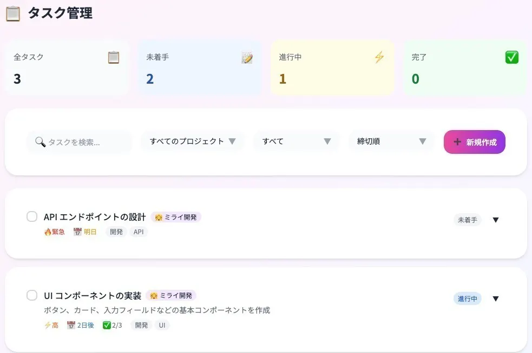Click the calendar icon next to 明日
The height and width of the screenshot is (353, 532).
tap(77, 232)
